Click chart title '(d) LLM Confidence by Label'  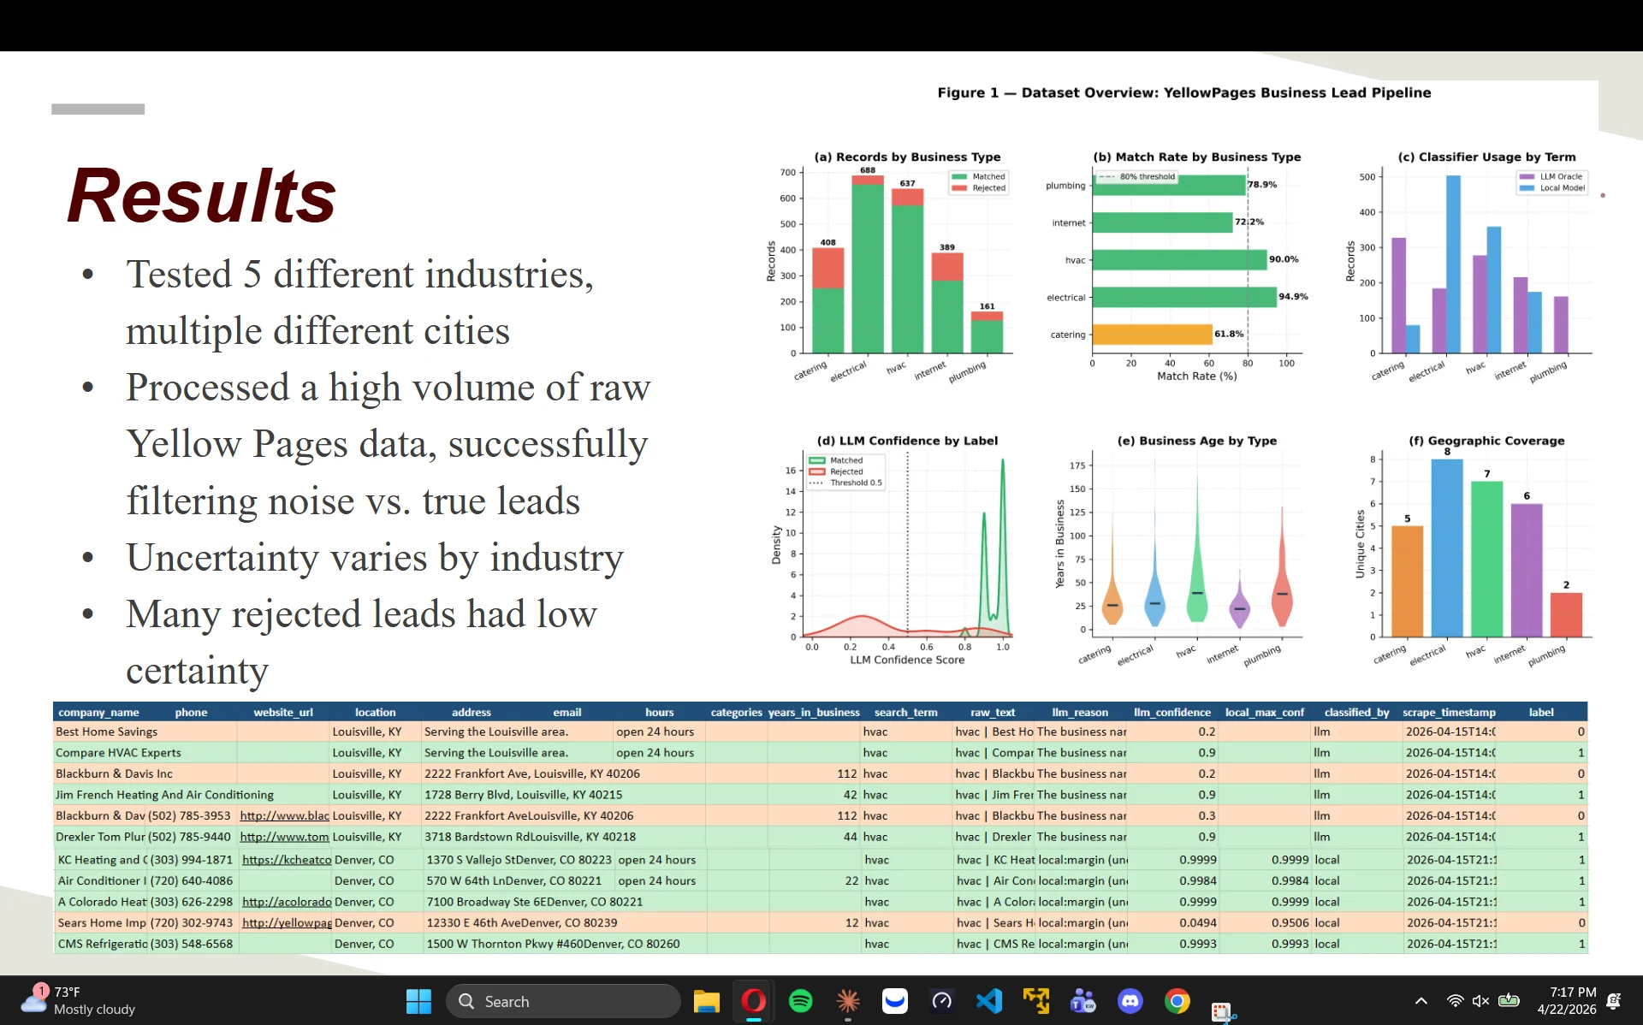pyautogui.click(x=907, y=441)
